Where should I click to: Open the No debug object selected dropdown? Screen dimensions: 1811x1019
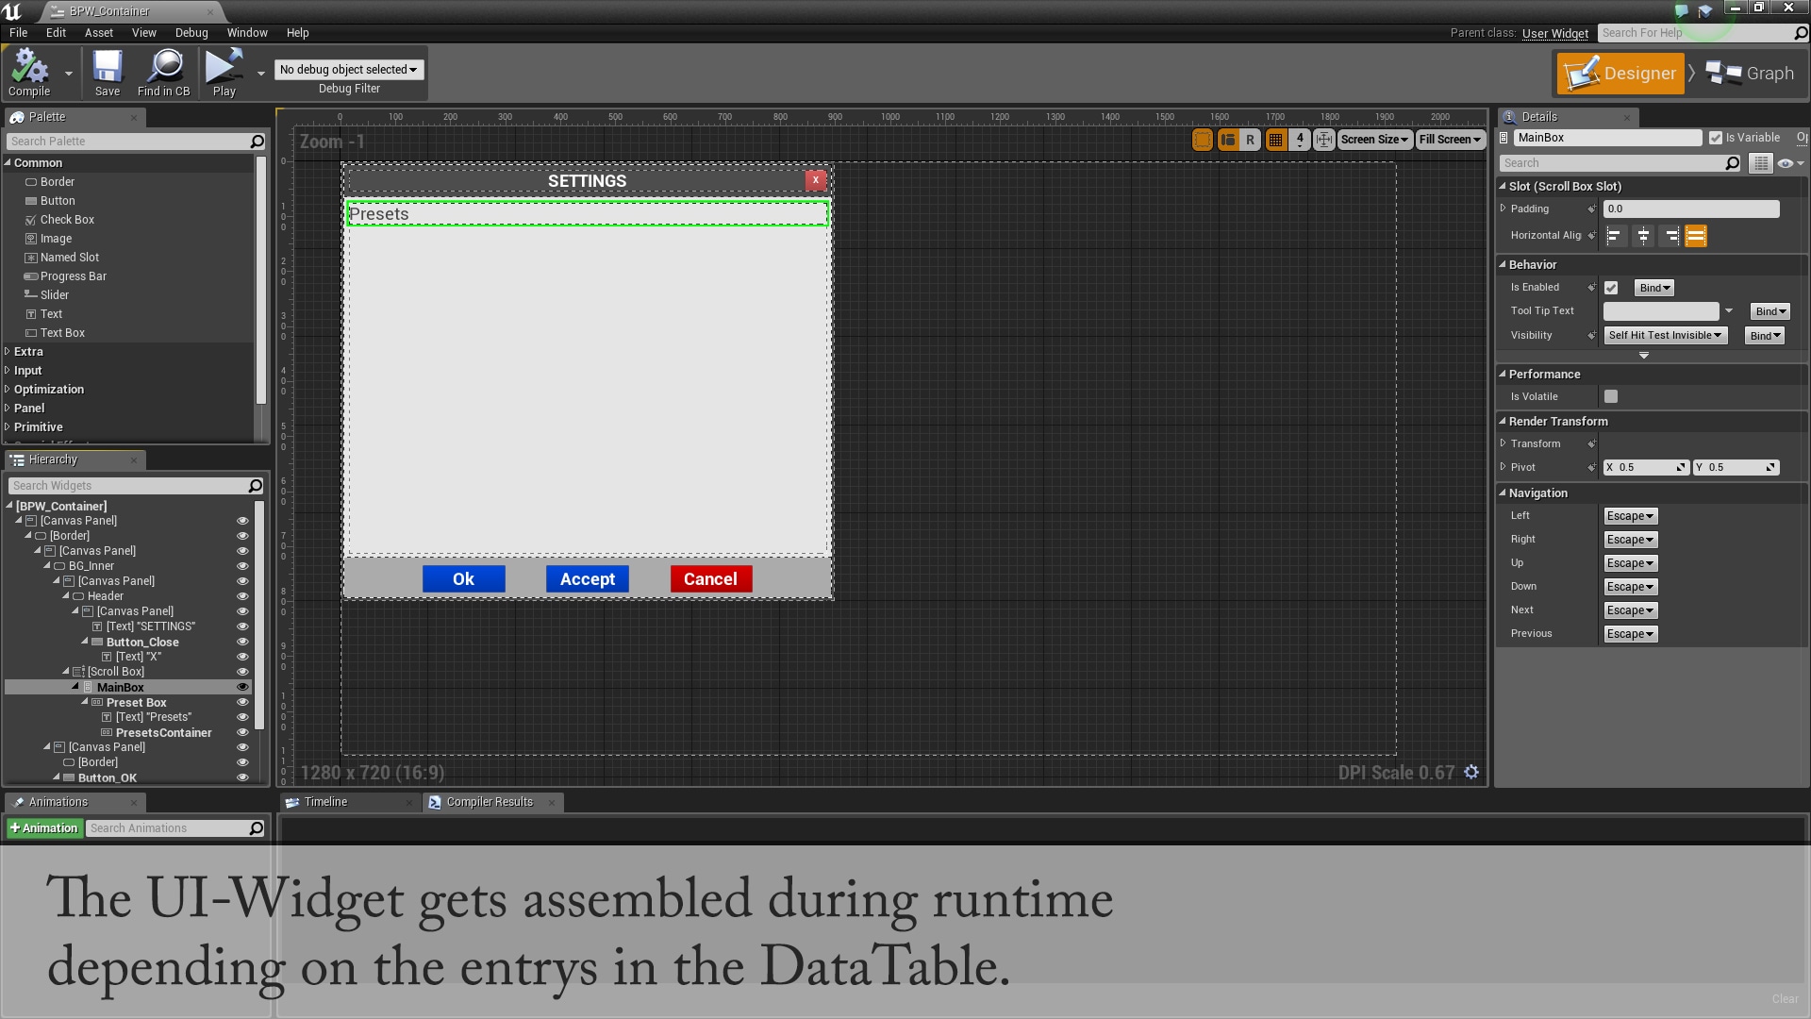(x=348, y=69)
